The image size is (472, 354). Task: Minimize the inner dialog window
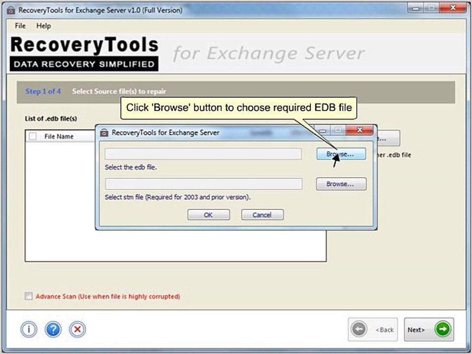click(323, 130)
